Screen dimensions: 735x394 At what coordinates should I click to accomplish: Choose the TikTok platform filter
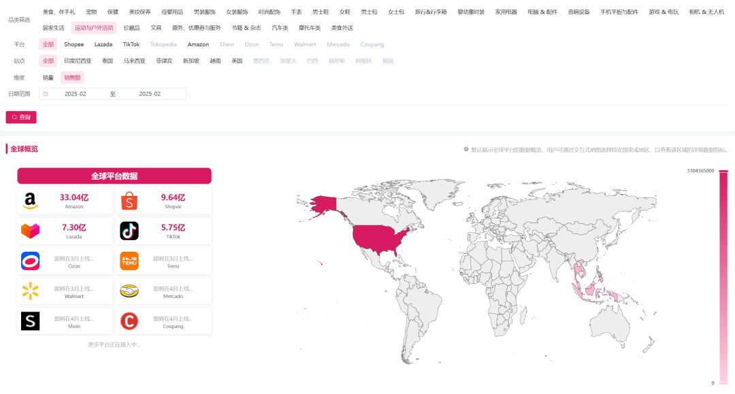tap(131, 44)
